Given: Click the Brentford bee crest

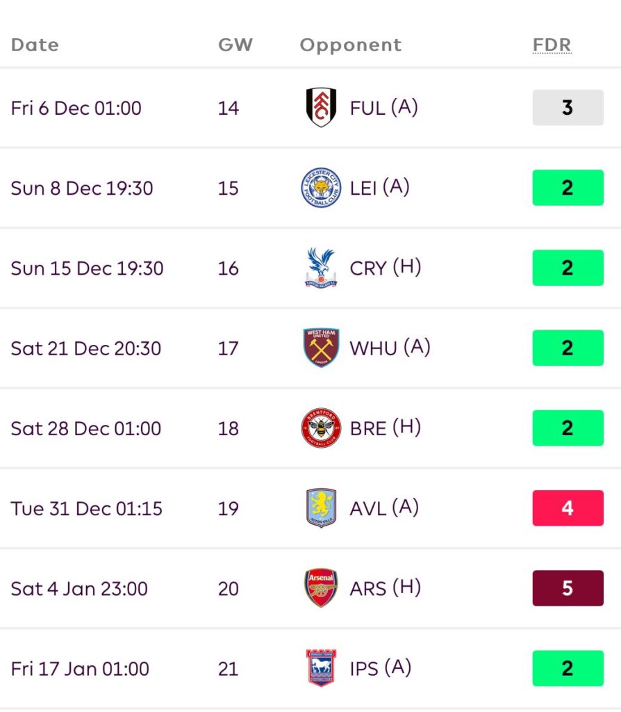Looking at the screenshot, I should coord(321,428).
